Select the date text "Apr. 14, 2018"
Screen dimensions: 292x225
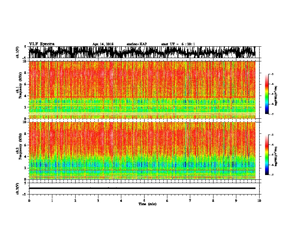coord(103,44)
